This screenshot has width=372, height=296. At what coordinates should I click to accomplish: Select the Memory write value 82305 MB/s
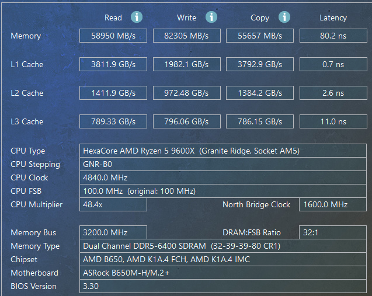(x=187, y=36)
